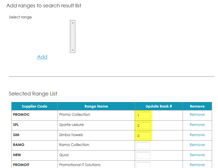Remove the SPL Sporte Leisure range
Screen dimensions: 218x168
coord(197,125)
